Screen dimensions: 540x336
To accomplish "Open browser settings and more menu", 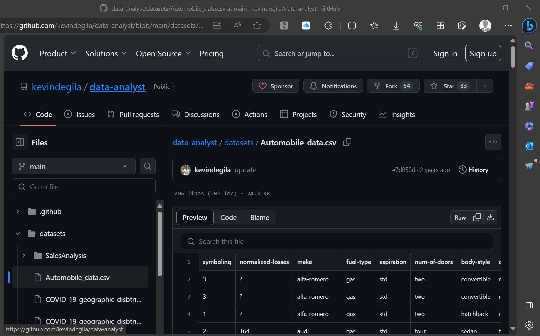I will (x=508, y=26).
